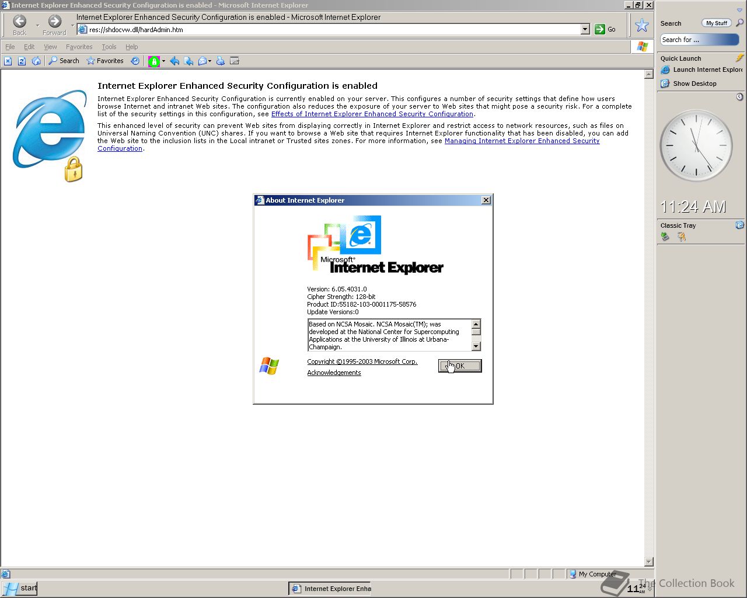
Task: Expand the address bar dropdown
Action: tap(585, 29)
